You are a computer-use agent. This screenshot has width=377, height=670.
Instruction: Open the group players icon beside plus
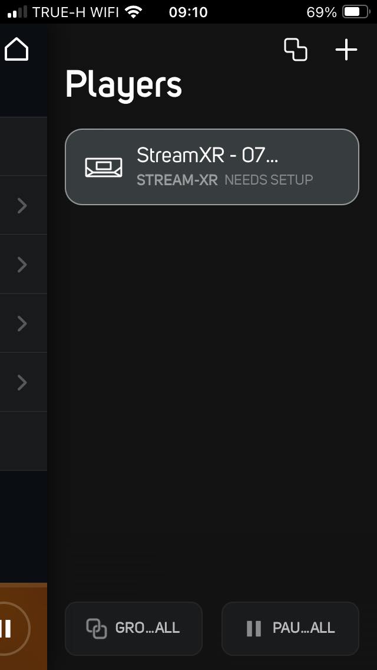tap(296, 50)
